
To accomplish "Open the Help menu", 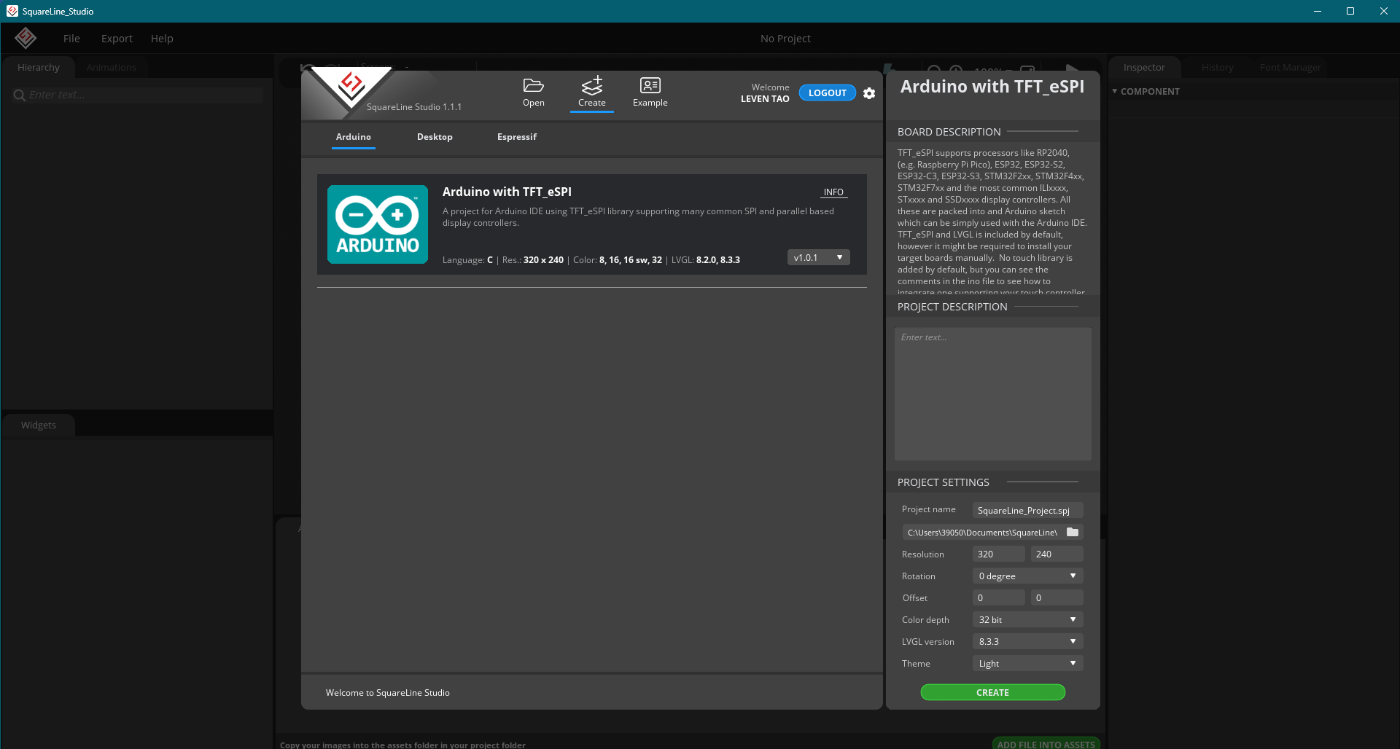I will pyautogui.click(x=162, y=39).
